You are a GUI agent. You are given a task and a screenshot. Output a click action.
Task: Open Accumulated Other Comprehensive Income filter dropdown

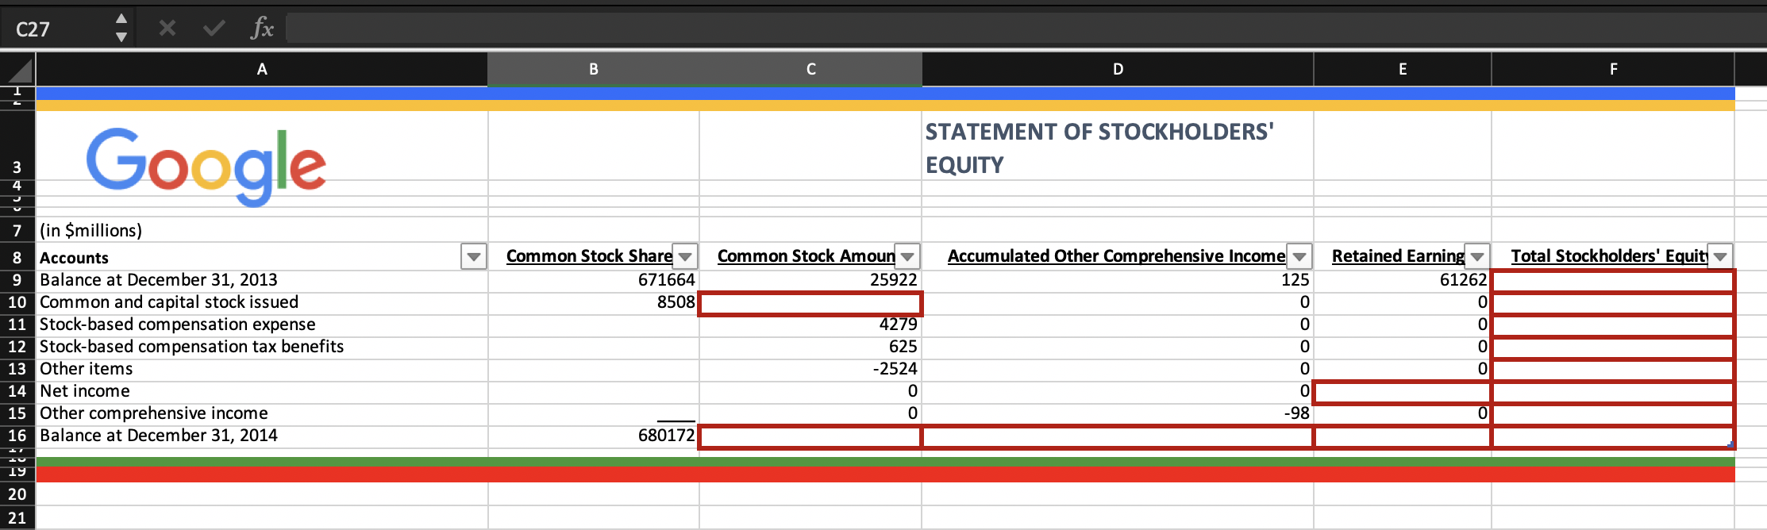[1299, 257]
